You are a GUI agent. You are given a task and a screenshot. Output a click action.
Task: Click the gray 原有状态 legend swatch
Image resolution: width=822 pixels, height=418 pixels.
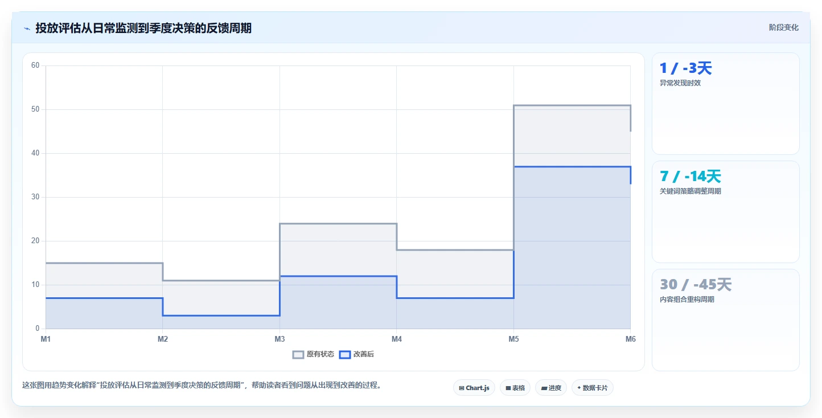coord(298,354)
